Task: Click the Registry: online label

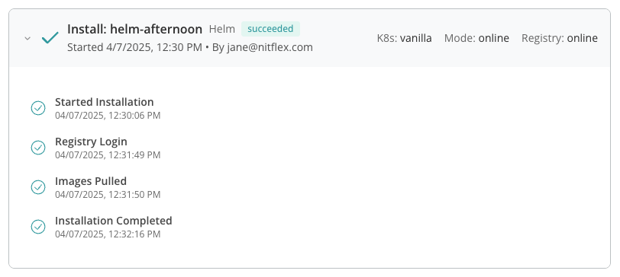Action: pyautogui.click(x=560, y=38)
